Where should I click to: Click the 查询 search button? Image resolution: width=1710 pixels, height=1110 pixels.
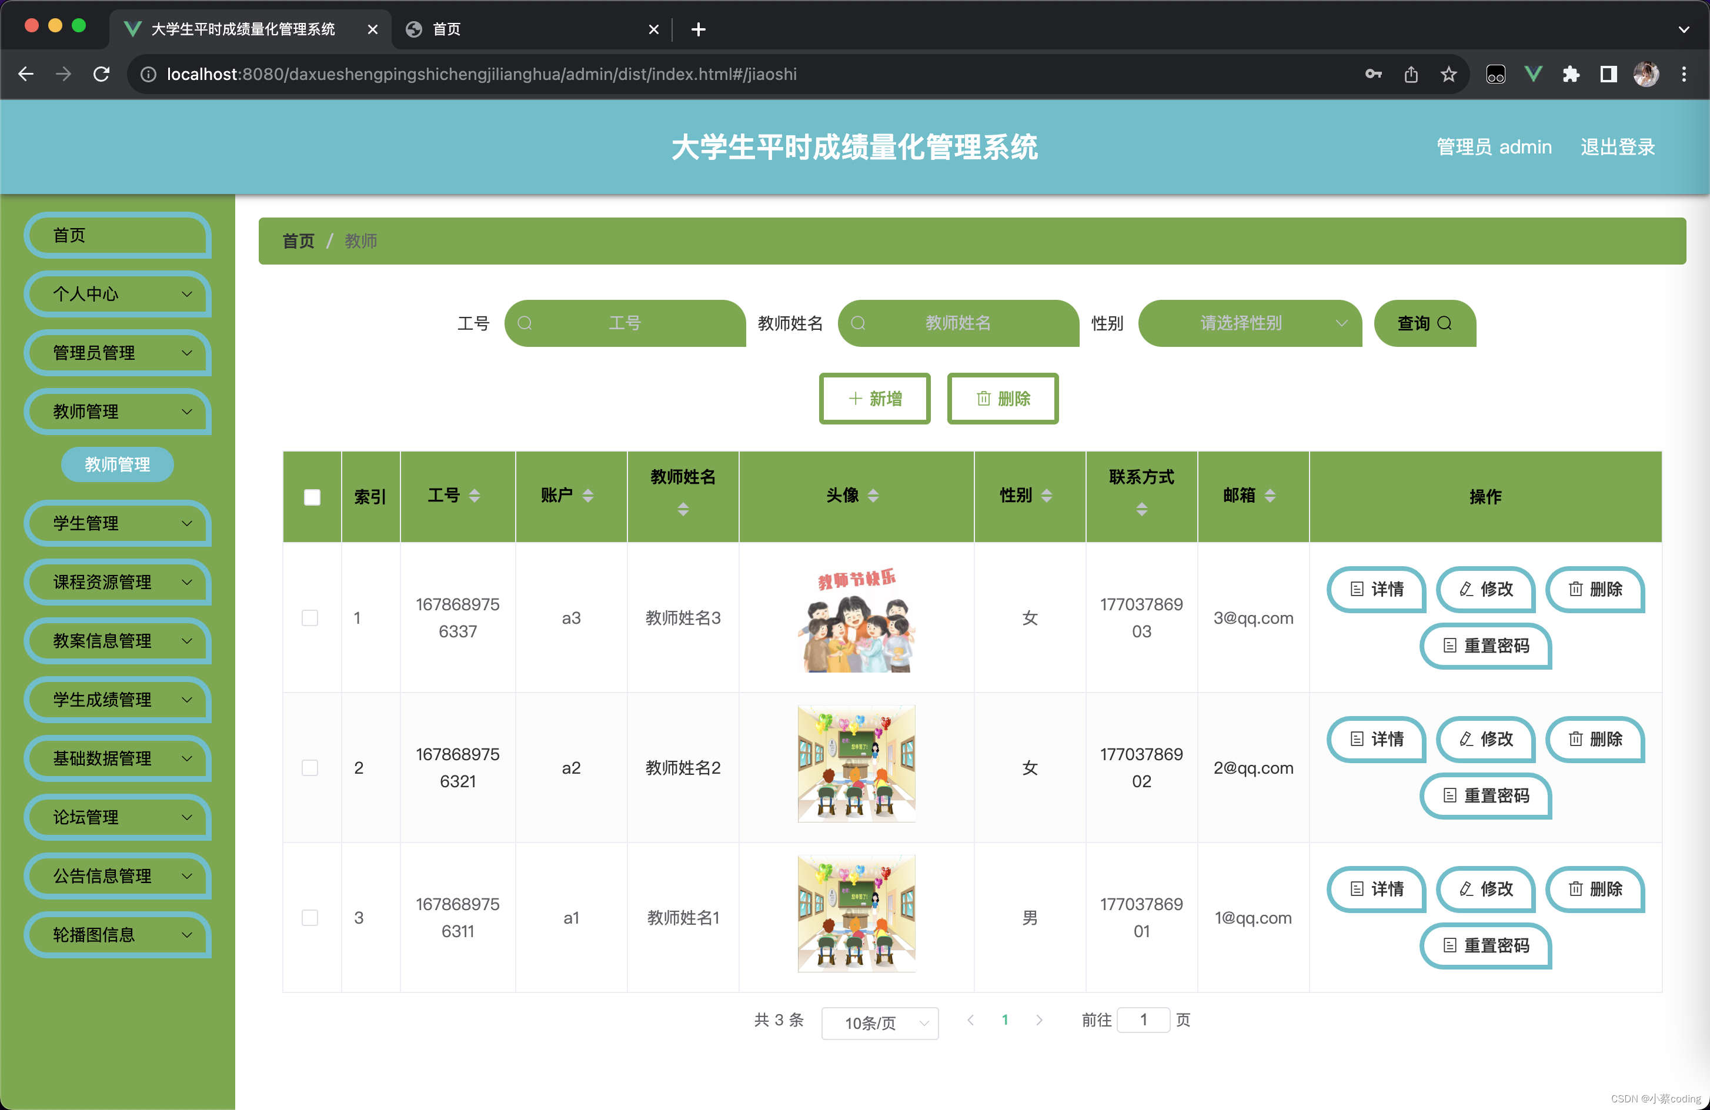[x=1424, y=323]
